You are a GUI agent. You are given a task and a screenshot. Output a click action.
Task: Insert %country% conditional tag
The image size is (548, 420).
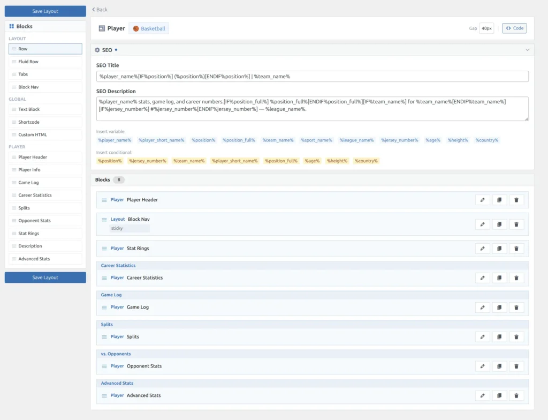click(x=366, y=161)
